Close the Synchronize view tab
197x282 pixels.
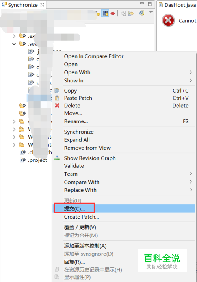click(42, 5)
